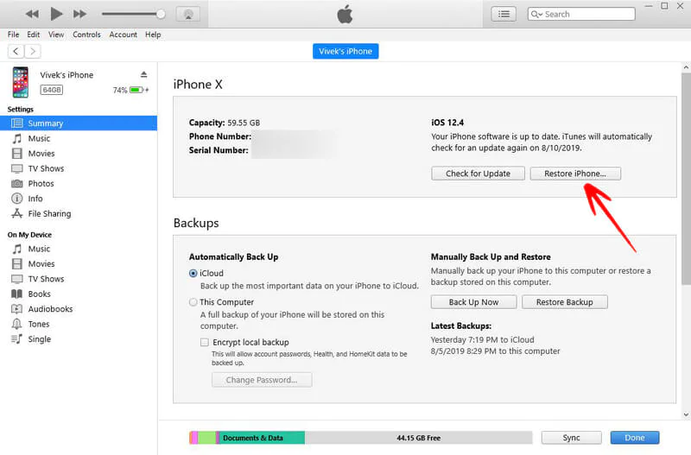
Task: Click the fast-forward playback button
Action: 79,14
